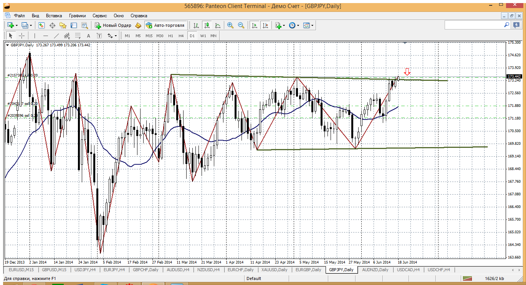The width and height of the screenshot is (526, 285).
Task: Open the Сервис menu
Action: point(99,16)
